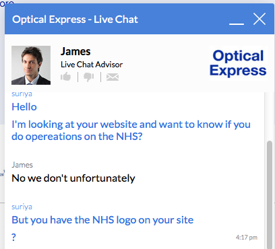Rate the chat with thumbs down

point(89,77)
